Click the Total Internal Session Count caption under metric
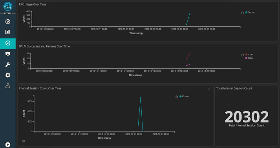 click(x=247, y=126)
